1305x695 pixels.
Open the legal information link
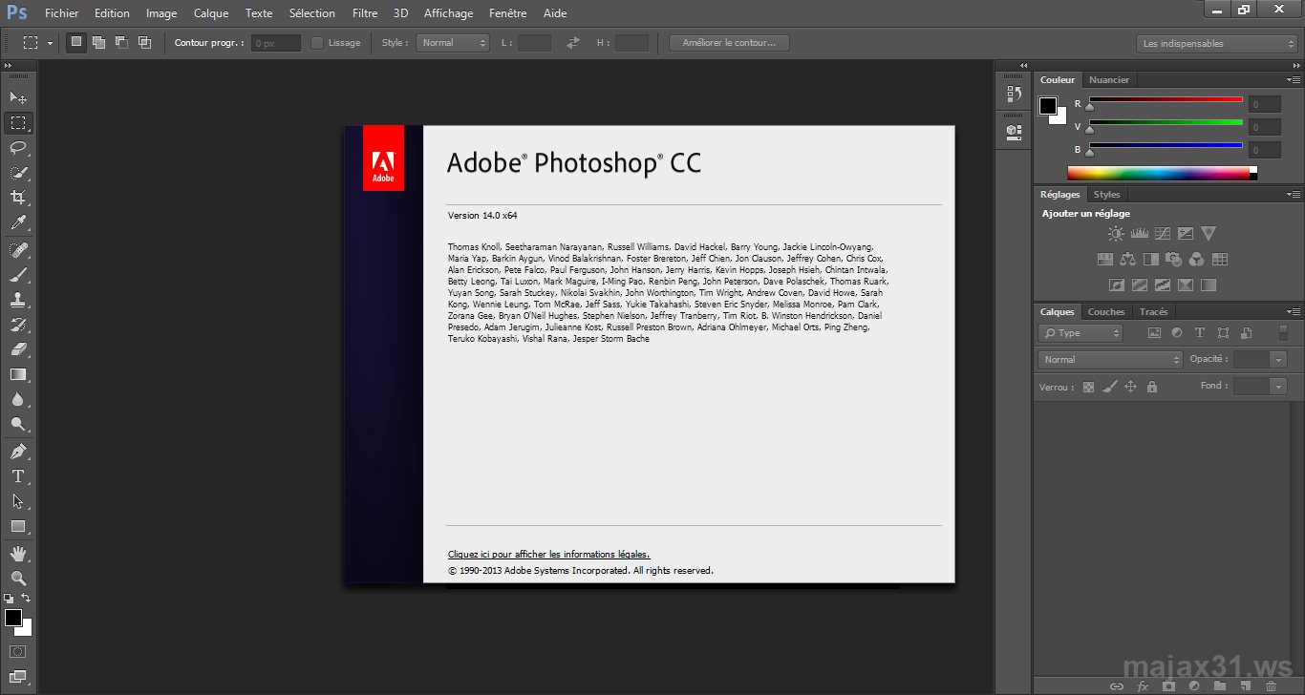pyautogui.click(x=548, y=554)
